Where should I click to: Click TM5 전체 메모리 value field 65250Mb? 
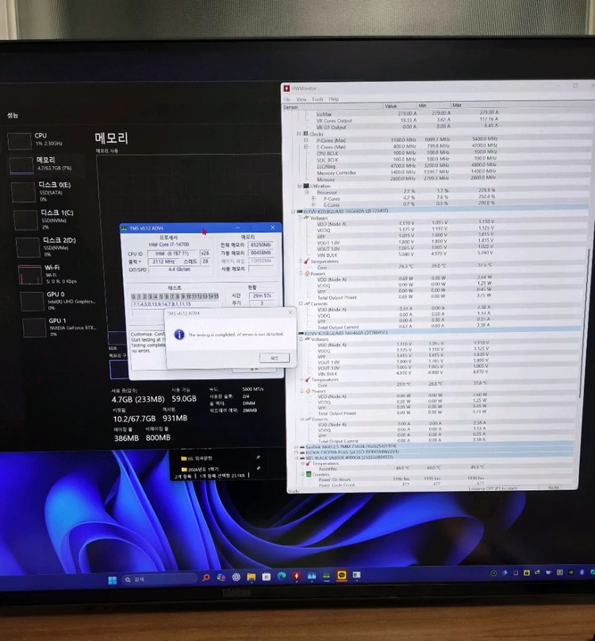[260, 245]
